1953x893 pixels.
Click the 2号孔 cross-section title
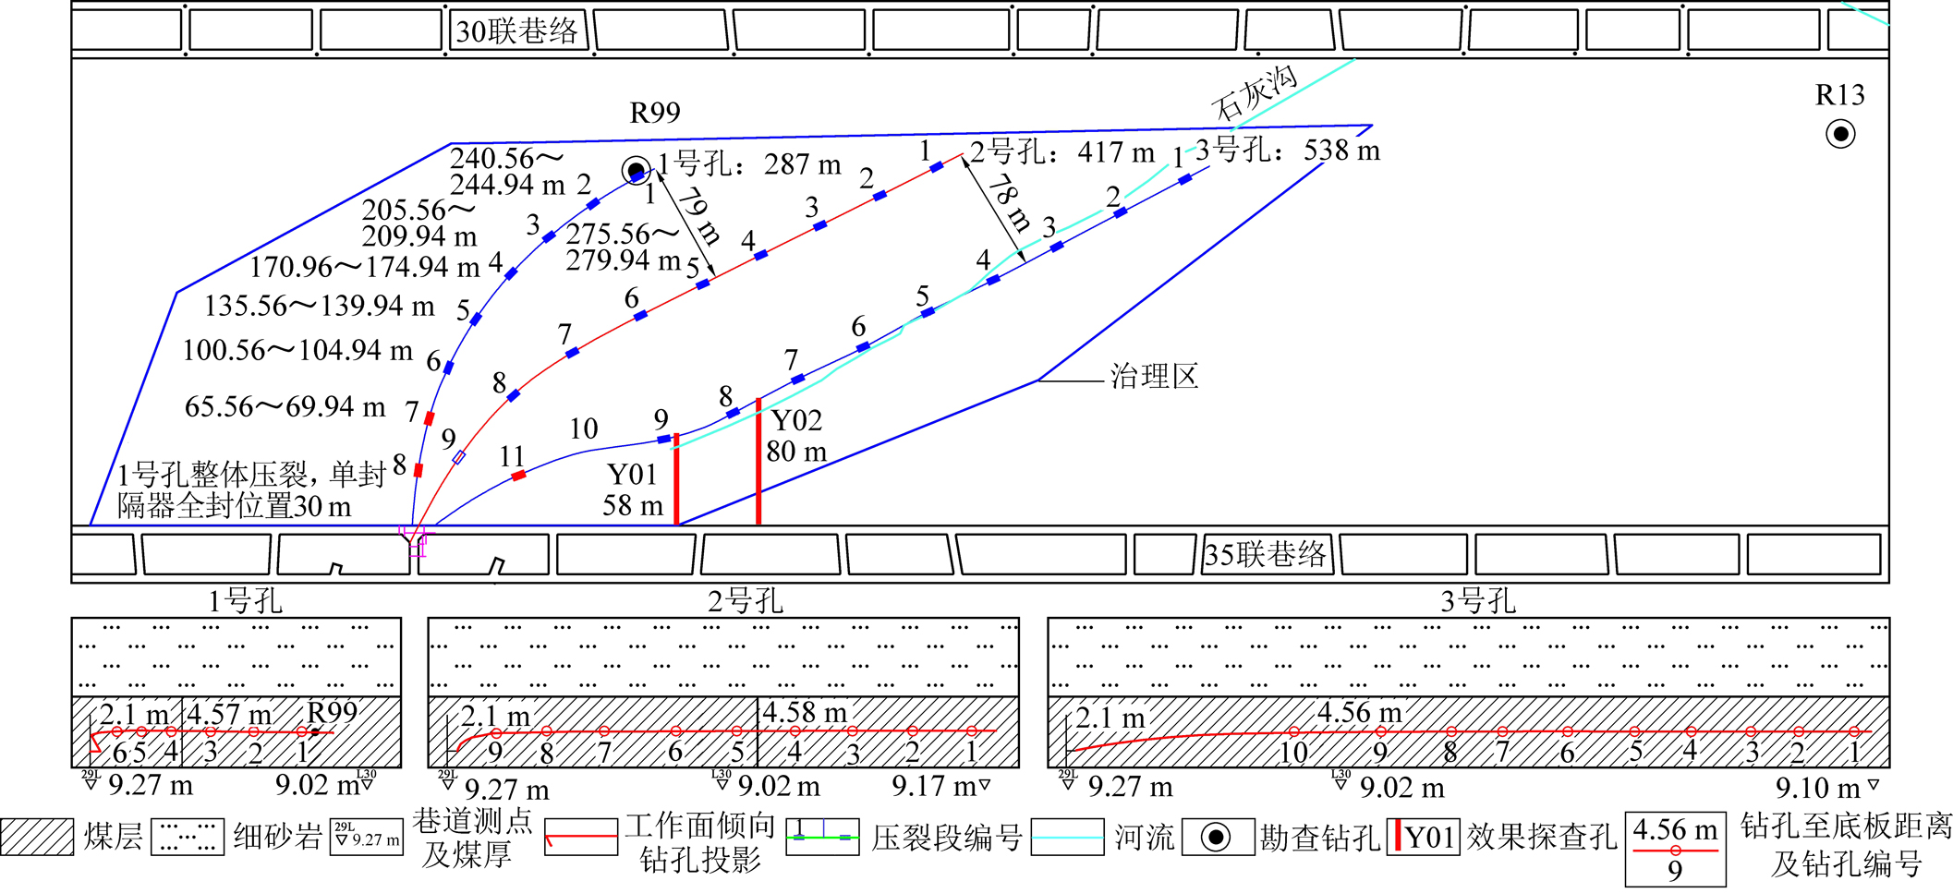click(745, 602)
